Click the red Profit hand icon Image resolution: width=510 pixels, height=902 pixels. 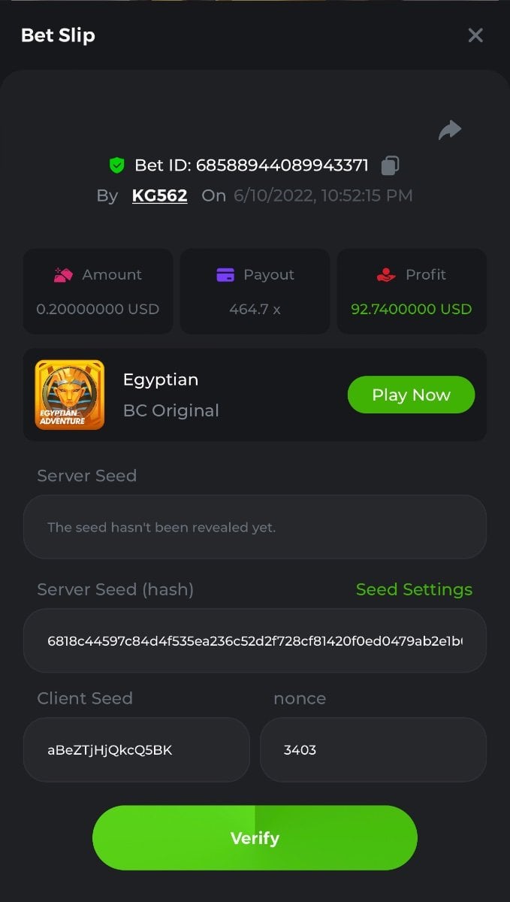(x=385, y=275)
